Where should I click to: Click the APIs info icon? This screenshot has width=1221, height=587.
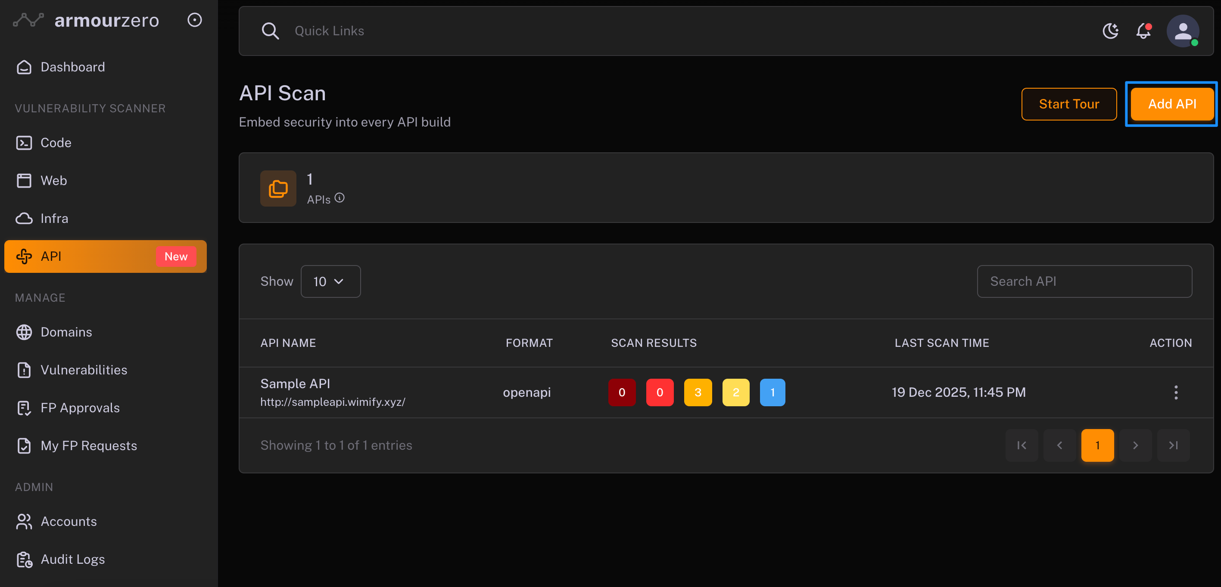[340, 198]
